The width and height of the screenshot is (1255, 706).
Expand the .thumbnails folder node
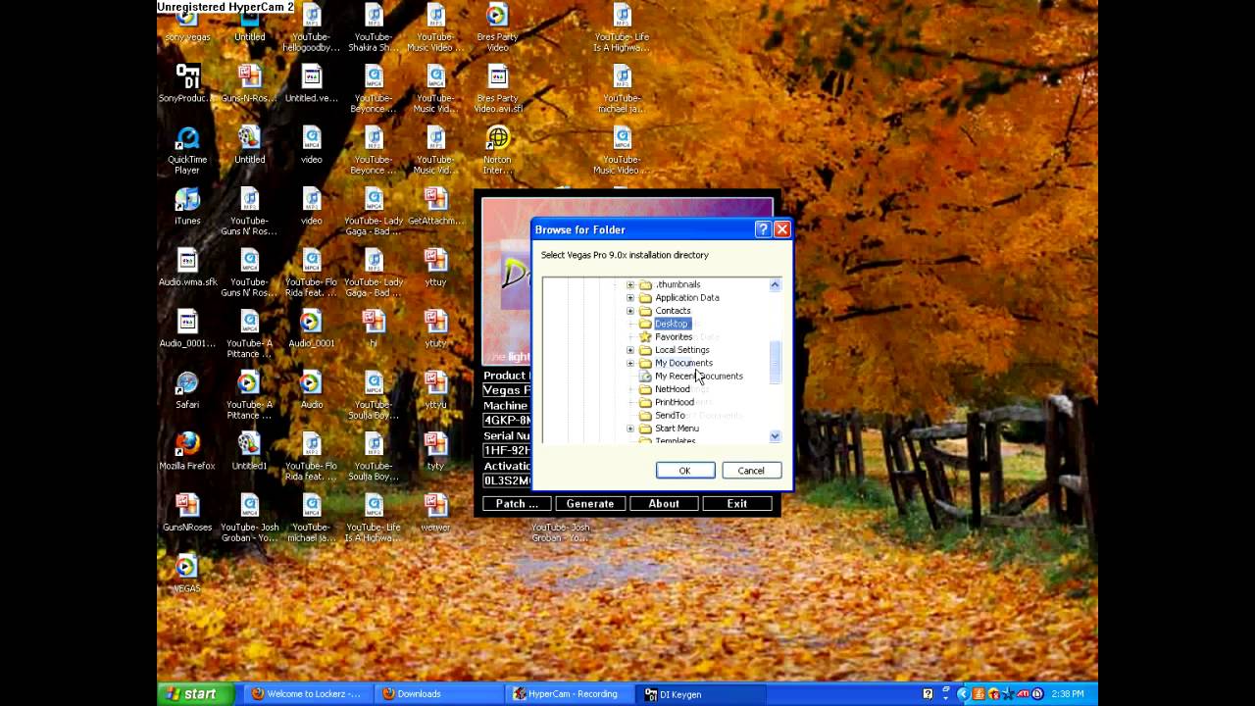[630, 284]
